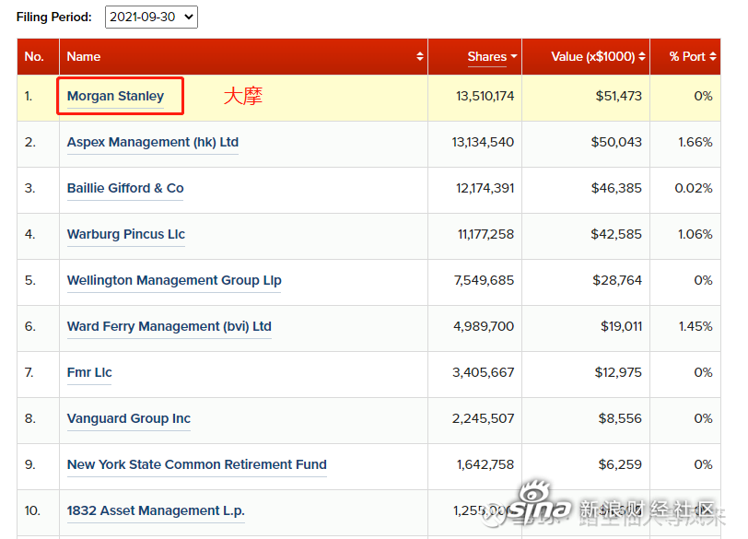Select Aspex Management shares 13,134,540

[483, 142]
